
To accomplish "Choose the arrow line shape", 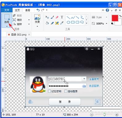I will point(77,17).
